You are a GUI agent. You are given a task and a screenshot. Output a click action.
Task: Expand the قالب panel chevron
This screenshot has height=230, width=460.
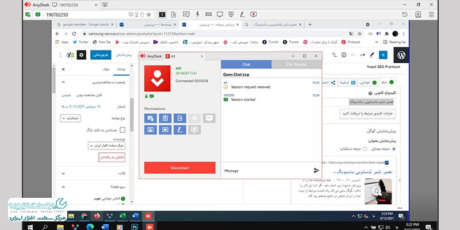pos(63,174)
